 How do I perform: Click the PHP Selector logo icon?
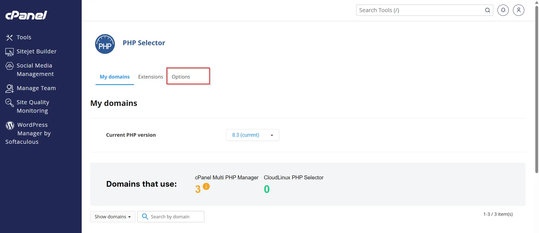(105, 44)
